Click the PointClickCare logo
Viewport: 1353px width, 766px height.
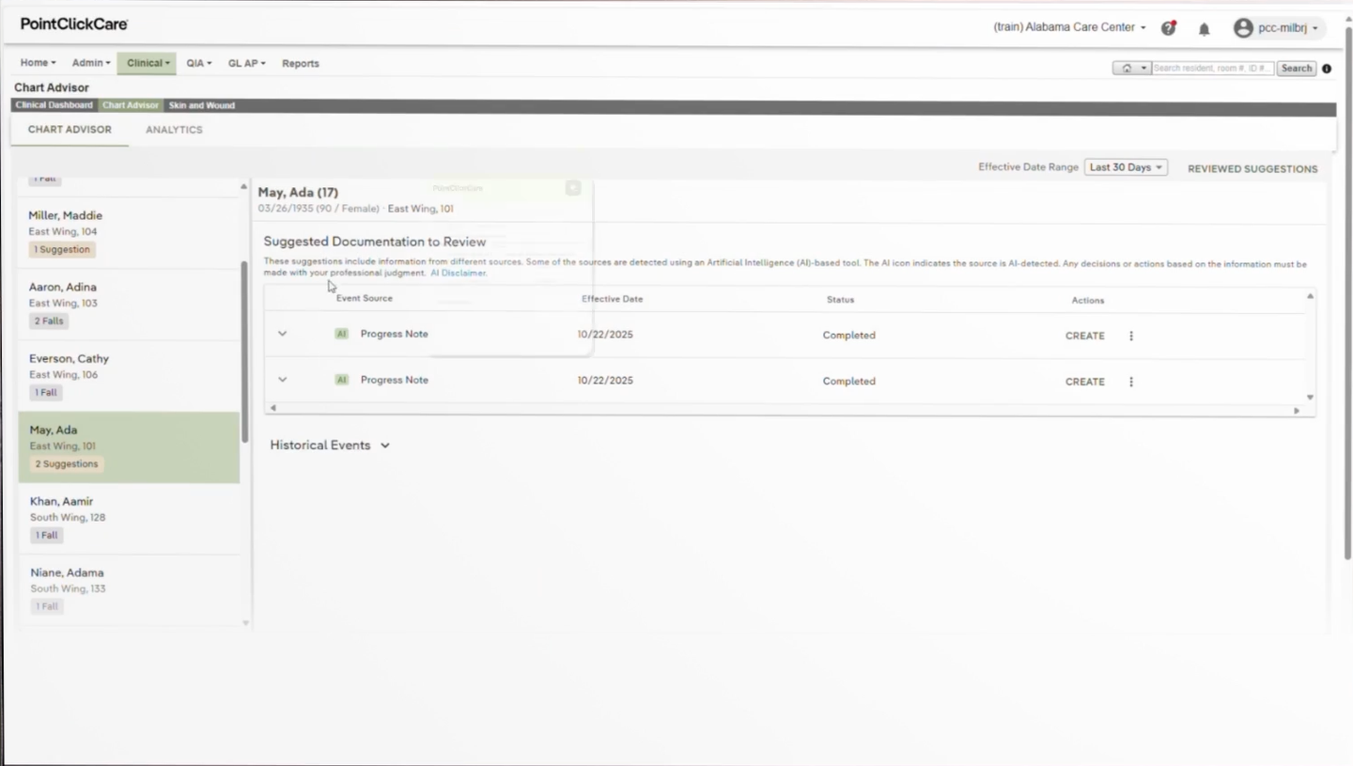click(x=74, y=24)
